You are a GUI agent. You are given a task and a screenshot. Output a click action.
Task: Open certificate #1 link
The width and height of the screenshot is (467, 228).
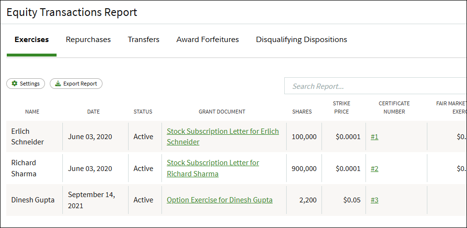pyautogui.click(x=374, y=137)
